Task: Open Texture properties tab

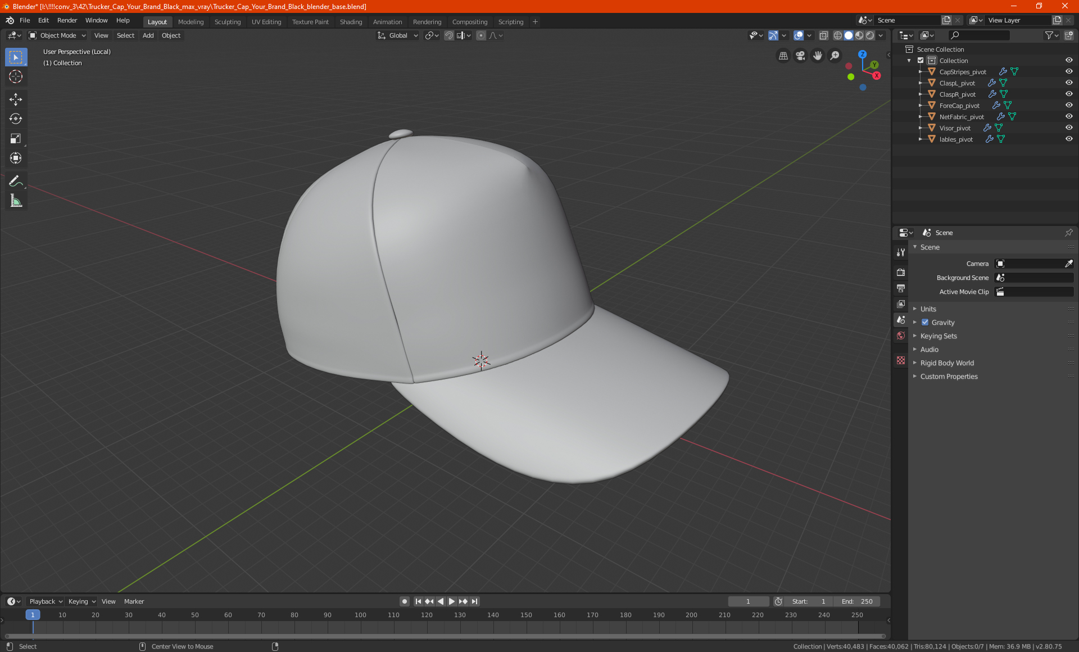Action: (x=901, y=360)
